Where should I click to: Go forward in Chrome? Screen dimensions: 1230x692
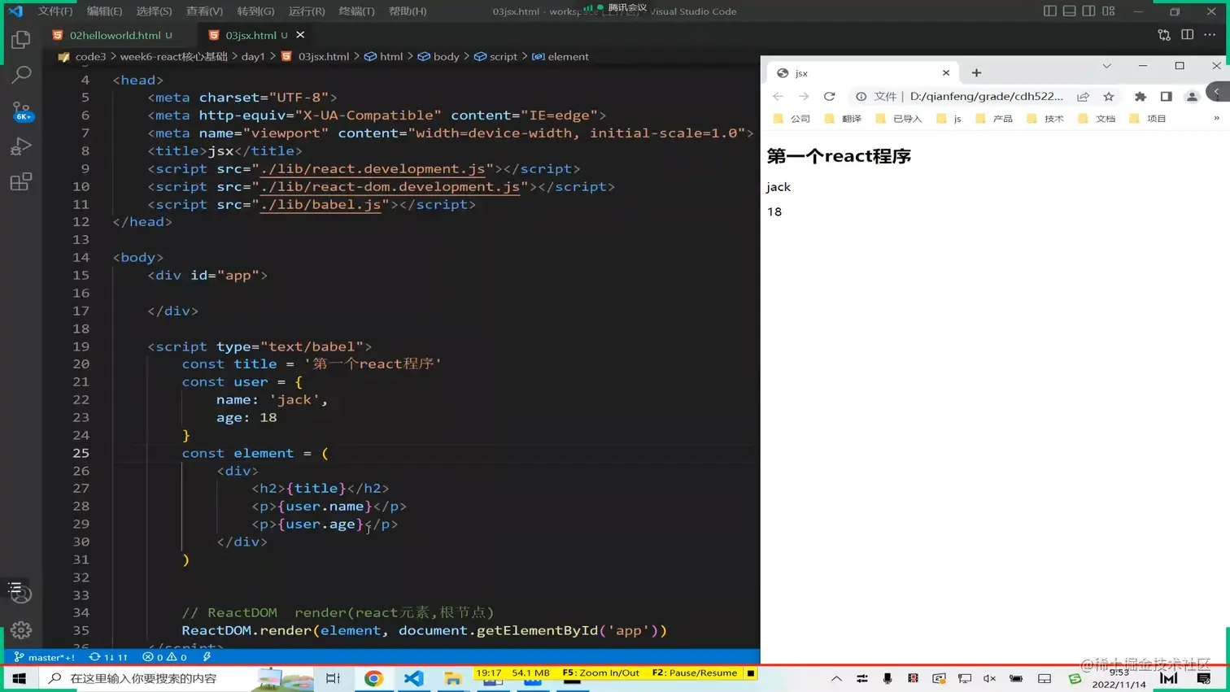pyautogui.click(x=804, y=97)
